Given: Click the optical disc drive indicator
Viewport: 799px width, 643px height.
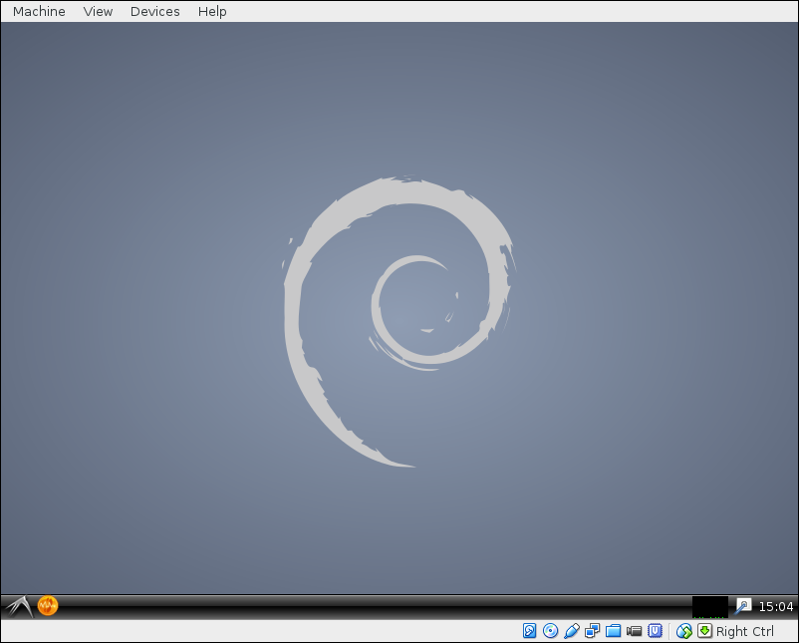Looking at the screenshot, I should (550, 631).
